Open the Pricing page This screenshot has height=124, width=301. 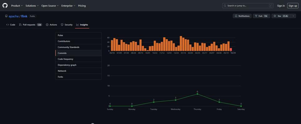(82, 6)
